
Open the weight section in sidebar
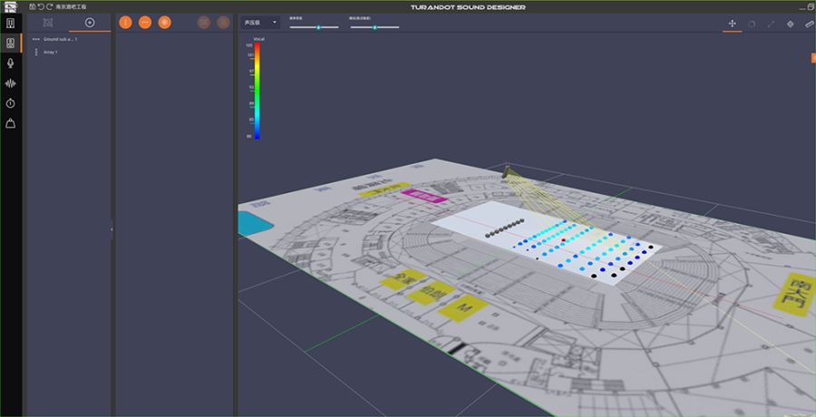[x=11, y=123]
